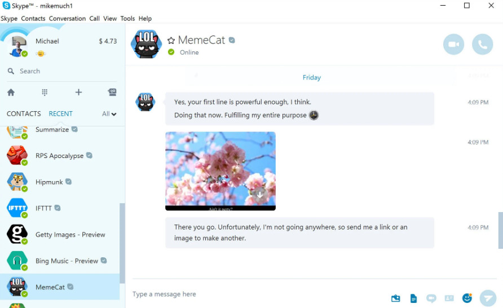
Task: Click the send message button
Action: tap(488, 298)
